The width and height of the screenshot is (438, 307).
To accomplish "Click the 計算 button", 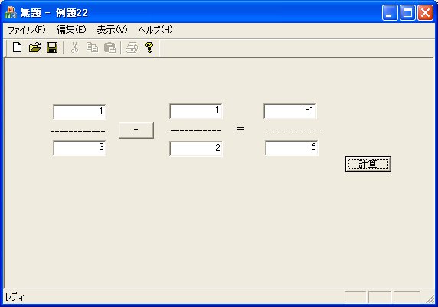I will tap(368, 165).
